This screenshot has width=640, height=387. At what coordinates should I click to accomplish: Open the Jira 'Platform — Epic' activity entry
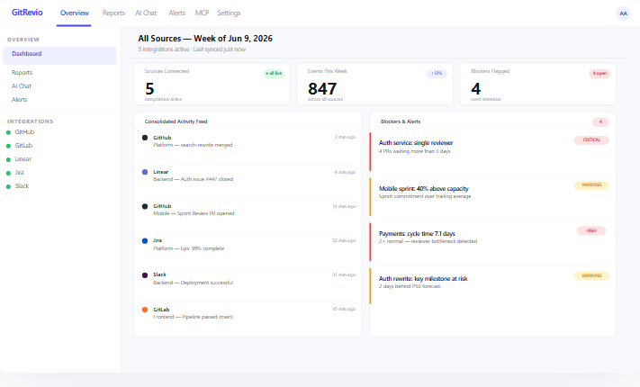click(x=188, y=248)
